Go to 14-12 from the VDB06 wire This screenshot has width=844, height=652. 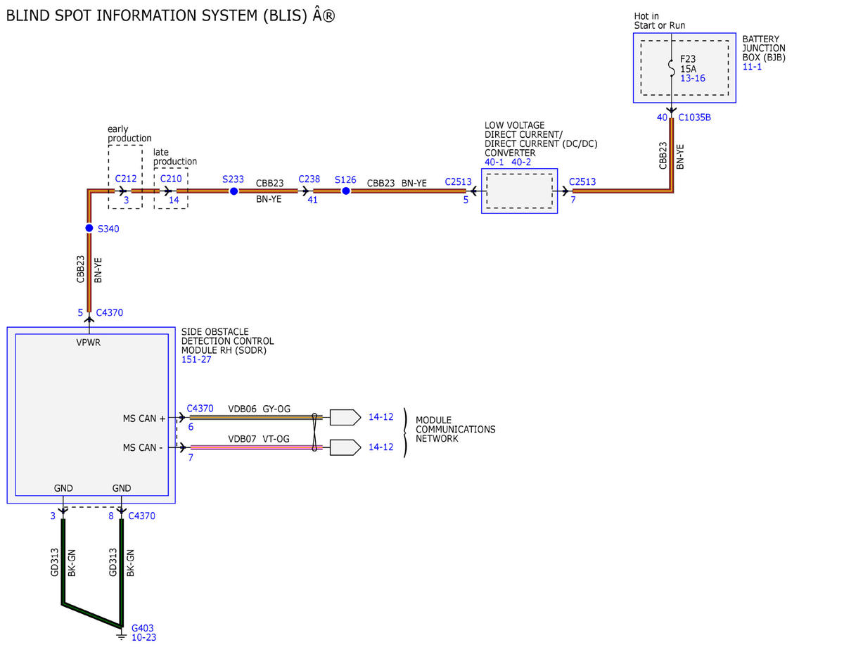point(381,417)
